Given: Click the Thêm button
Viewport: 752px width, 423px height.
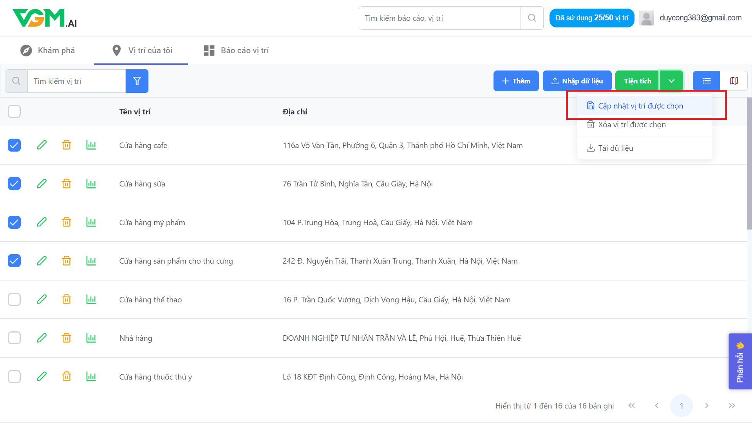Looking at the screenshot, I should coord(516,81).
